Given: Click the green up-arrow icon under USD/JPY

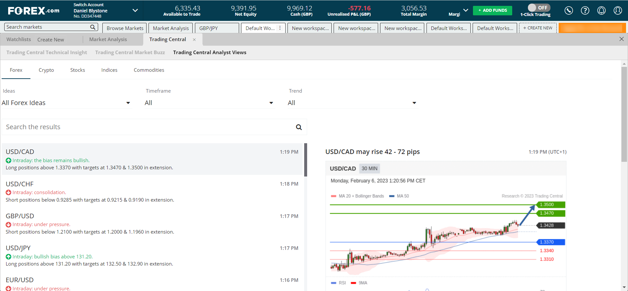Looking at the screenshot, I should (x=9, y=257).
